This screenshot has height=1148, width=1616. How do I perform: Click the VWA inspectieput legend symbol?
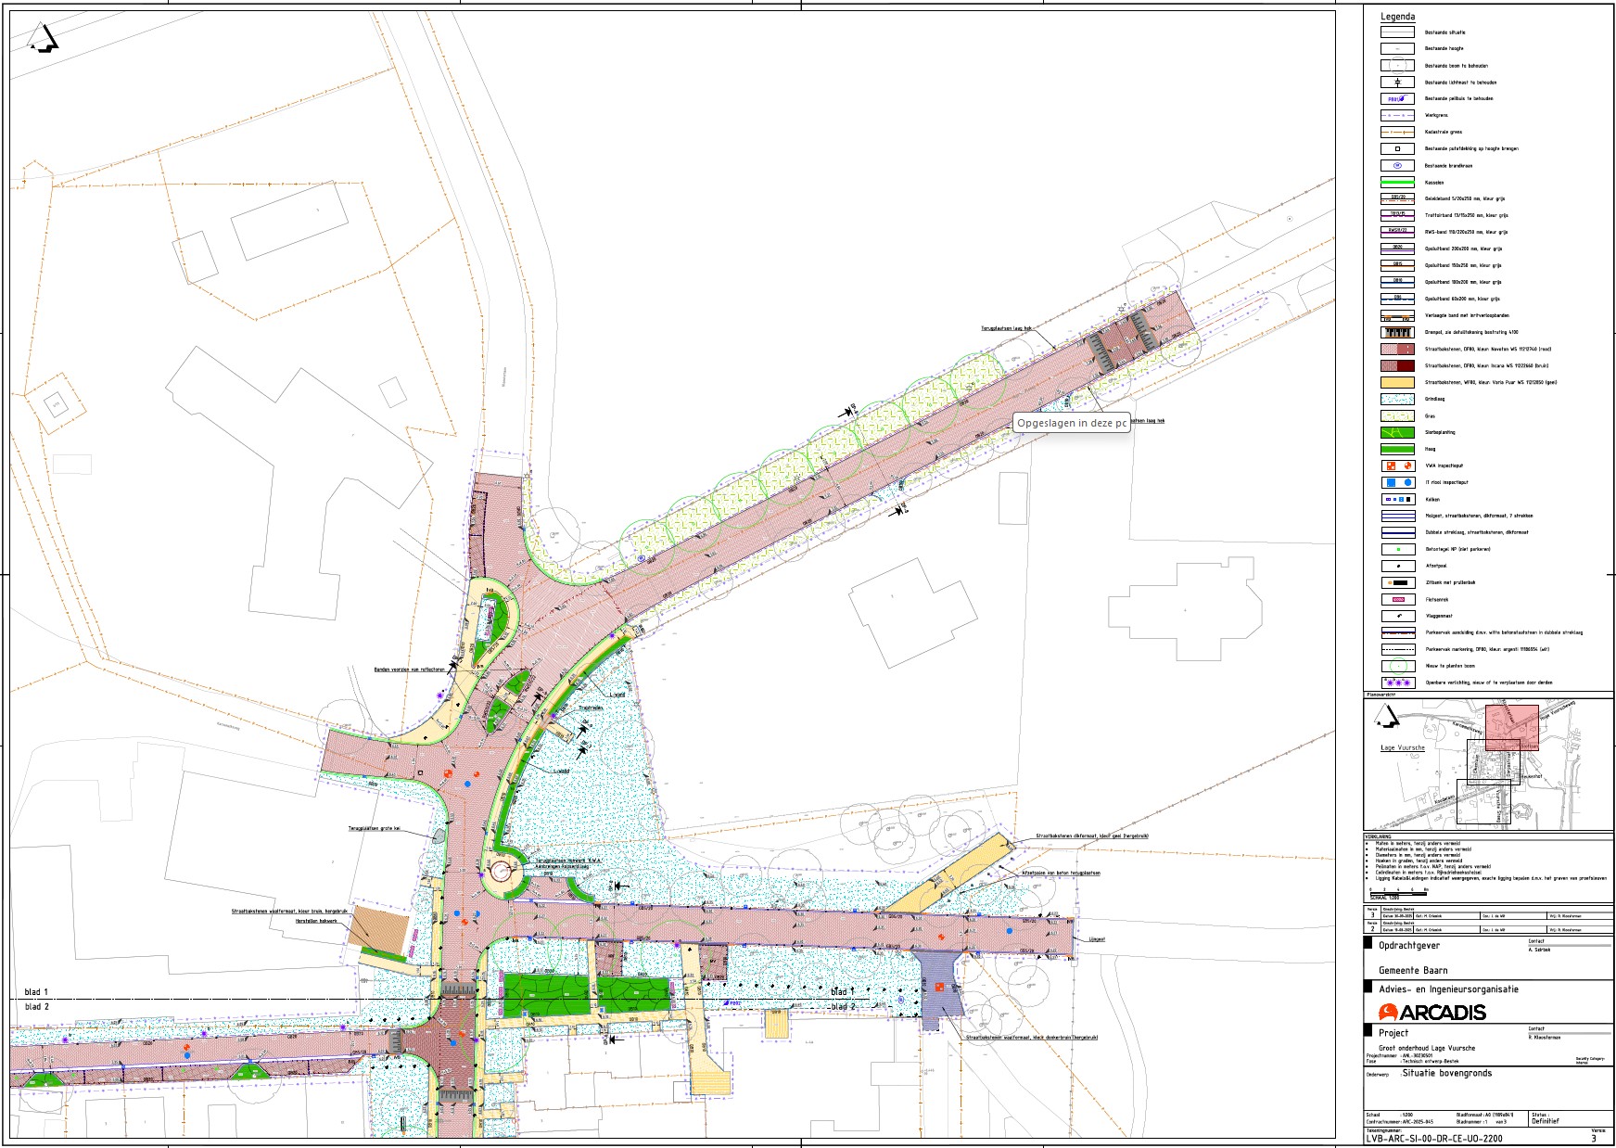pyautogui.click(x=1397, y=466)
